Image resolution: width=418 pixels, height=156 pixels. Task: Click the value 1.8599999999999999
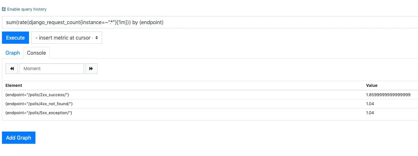pos(388,95)
